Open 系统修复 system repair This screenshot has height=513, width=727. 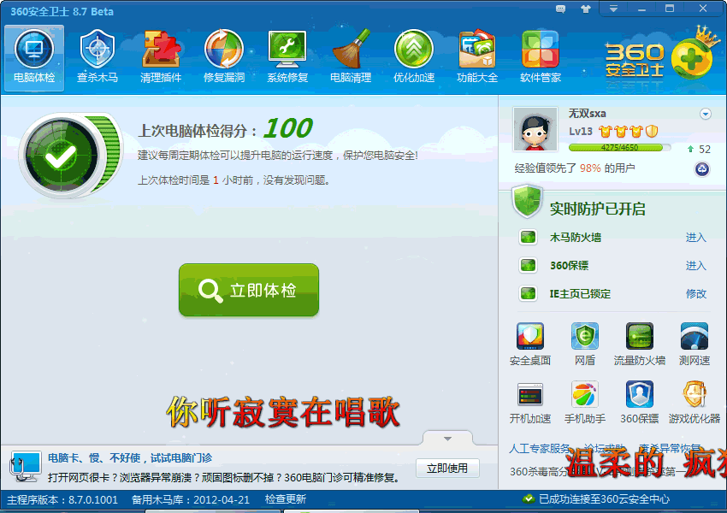click(x=287, y=57)
